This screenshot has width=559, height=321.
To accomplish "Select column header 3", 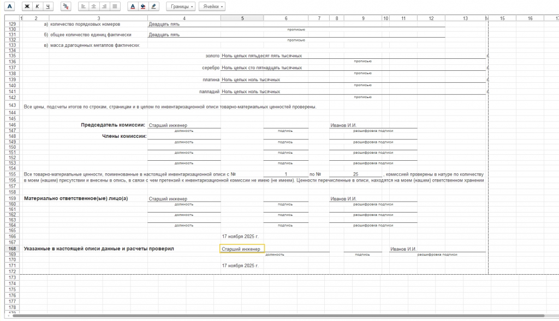I will (98, 18).
